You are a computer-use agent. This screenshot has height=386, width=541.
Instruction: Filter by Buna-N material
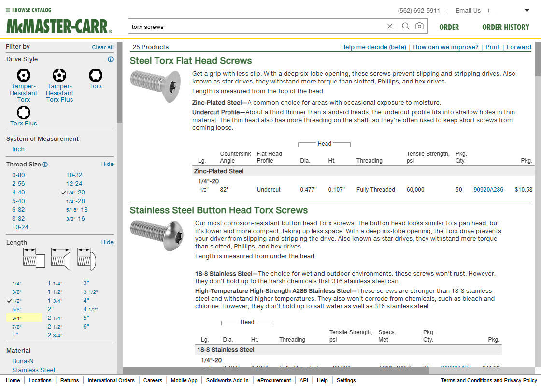(x=23, y=361)
